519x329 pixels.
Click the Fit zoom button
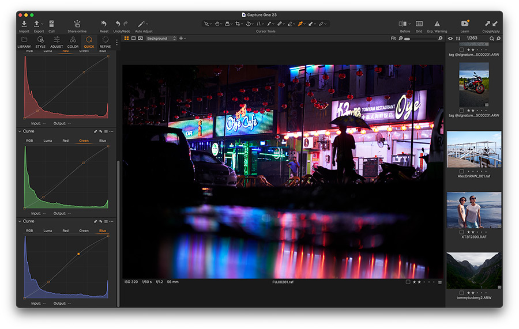[x=393, y=39]
